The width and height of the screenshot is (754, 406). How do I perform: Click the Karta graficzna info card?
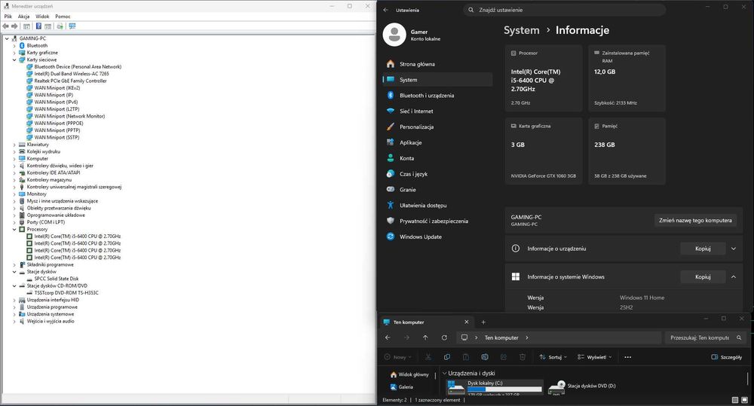coord(544,151)
